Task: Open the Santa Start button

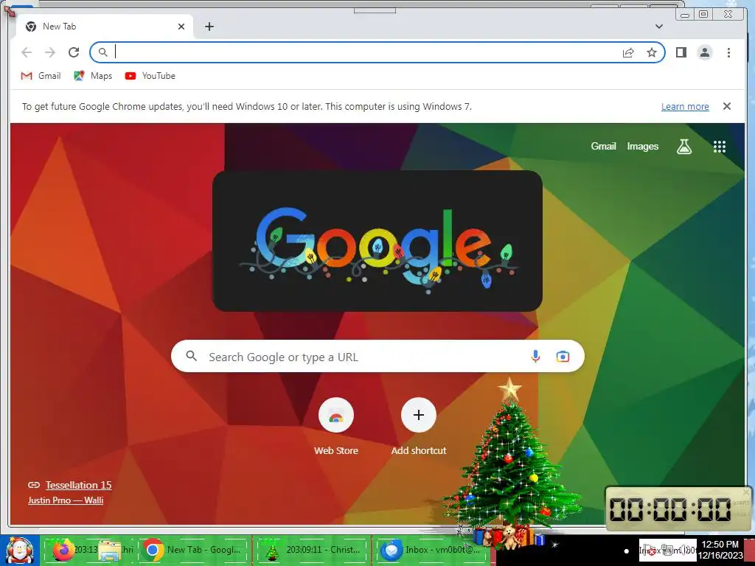Action: point(19,550)
